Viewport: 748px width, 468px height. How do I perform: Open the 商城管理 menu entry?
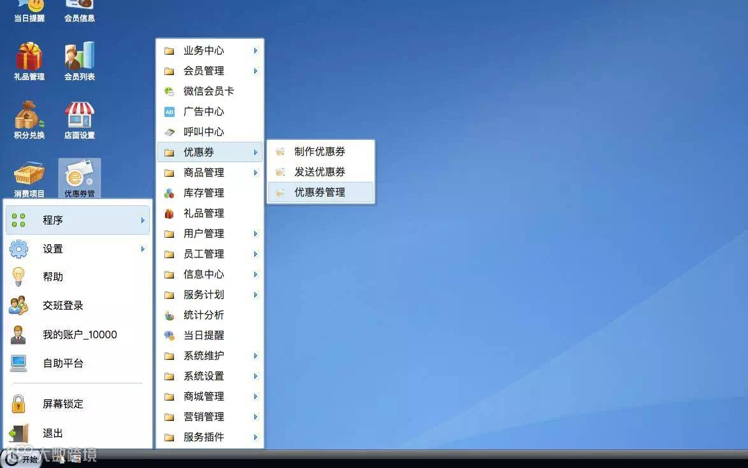(x=210, y=397)
